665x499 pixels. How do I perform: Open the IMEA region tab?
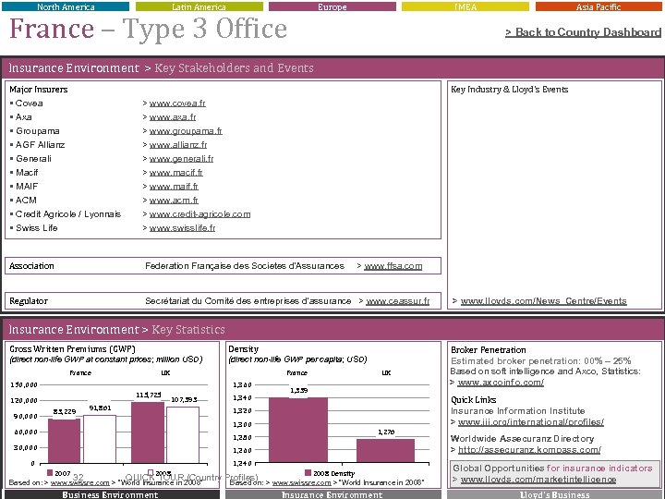coord(465,6)
